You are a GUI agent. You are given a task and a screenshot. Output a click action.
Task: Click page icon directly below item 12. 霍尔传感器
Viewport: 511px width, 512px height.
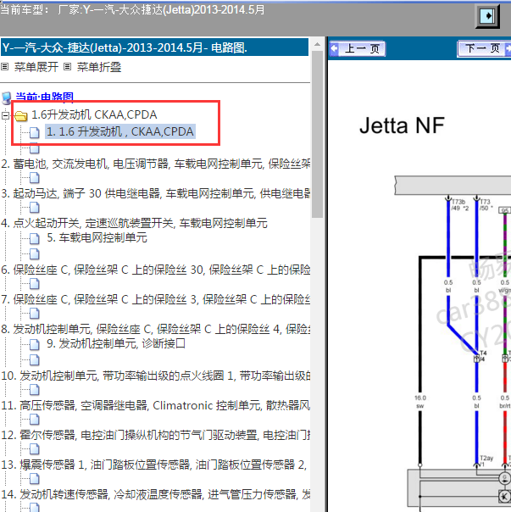(x=34, y=449)
